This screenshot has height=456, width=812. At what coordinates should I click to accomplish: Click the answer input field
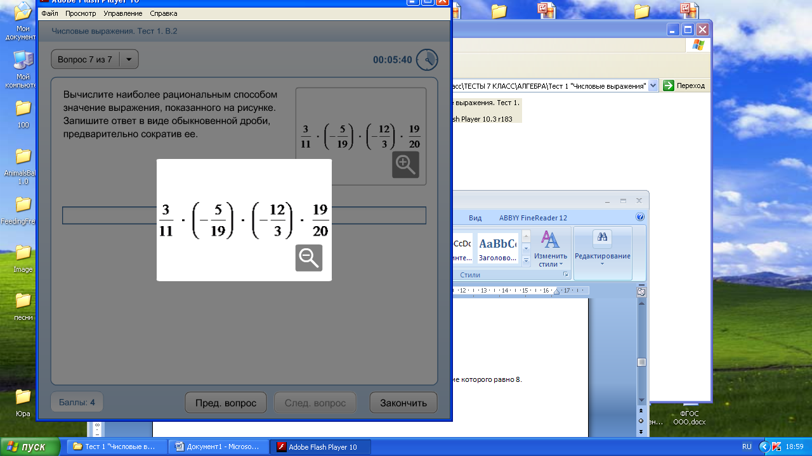[244, 215]
